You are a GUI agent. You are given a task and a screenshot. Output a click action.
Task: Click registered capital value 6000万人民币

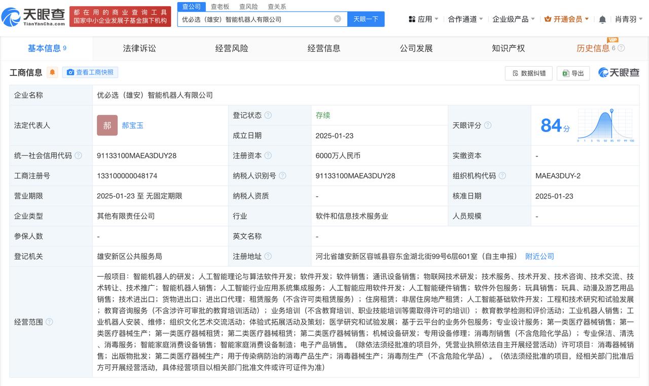(x=338, y=155)
